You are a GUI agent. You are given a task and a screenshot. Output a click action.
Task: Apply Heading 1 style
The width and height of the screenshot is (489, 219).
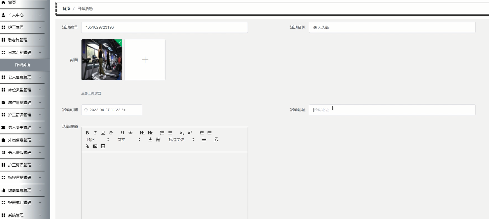[142, 133]
